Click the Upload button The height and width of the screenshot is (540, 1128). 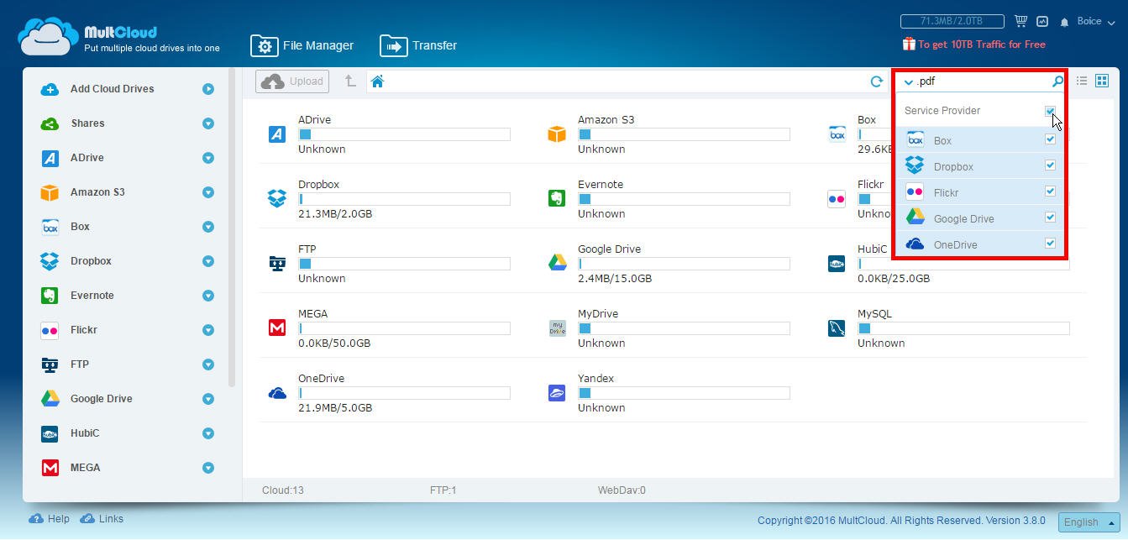[292, 81]
